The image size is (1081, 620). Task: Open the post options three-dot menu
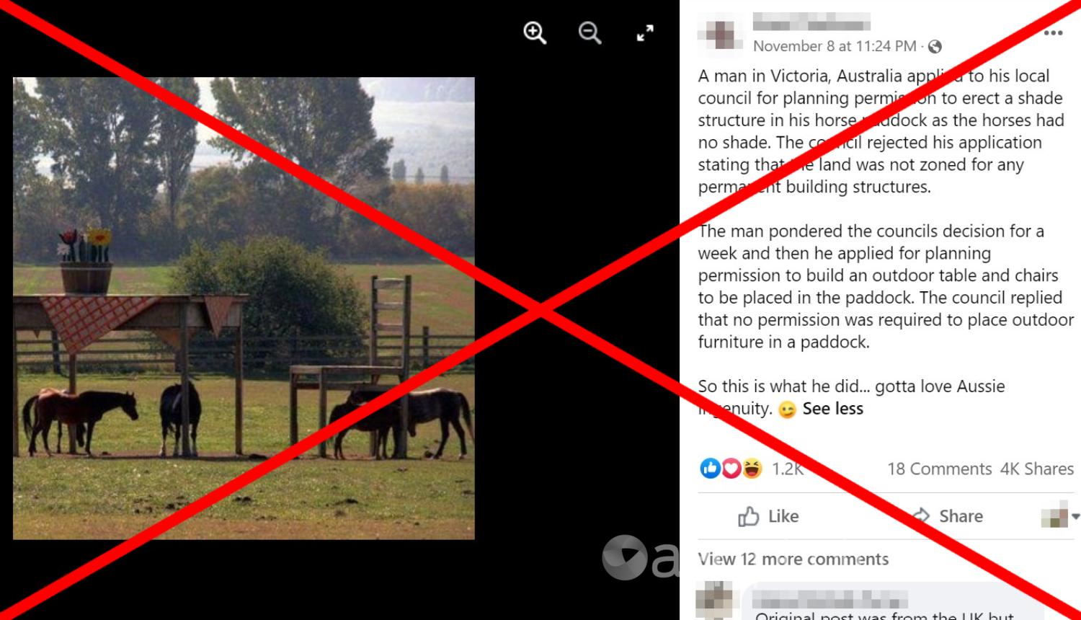pyautogui.click(x=1053, y=32)
